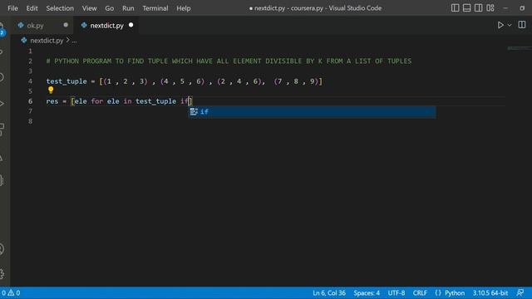The height and width of the screenshot is (299, 532).
Task: Select the nextdict.py tab
Action: 106,26
